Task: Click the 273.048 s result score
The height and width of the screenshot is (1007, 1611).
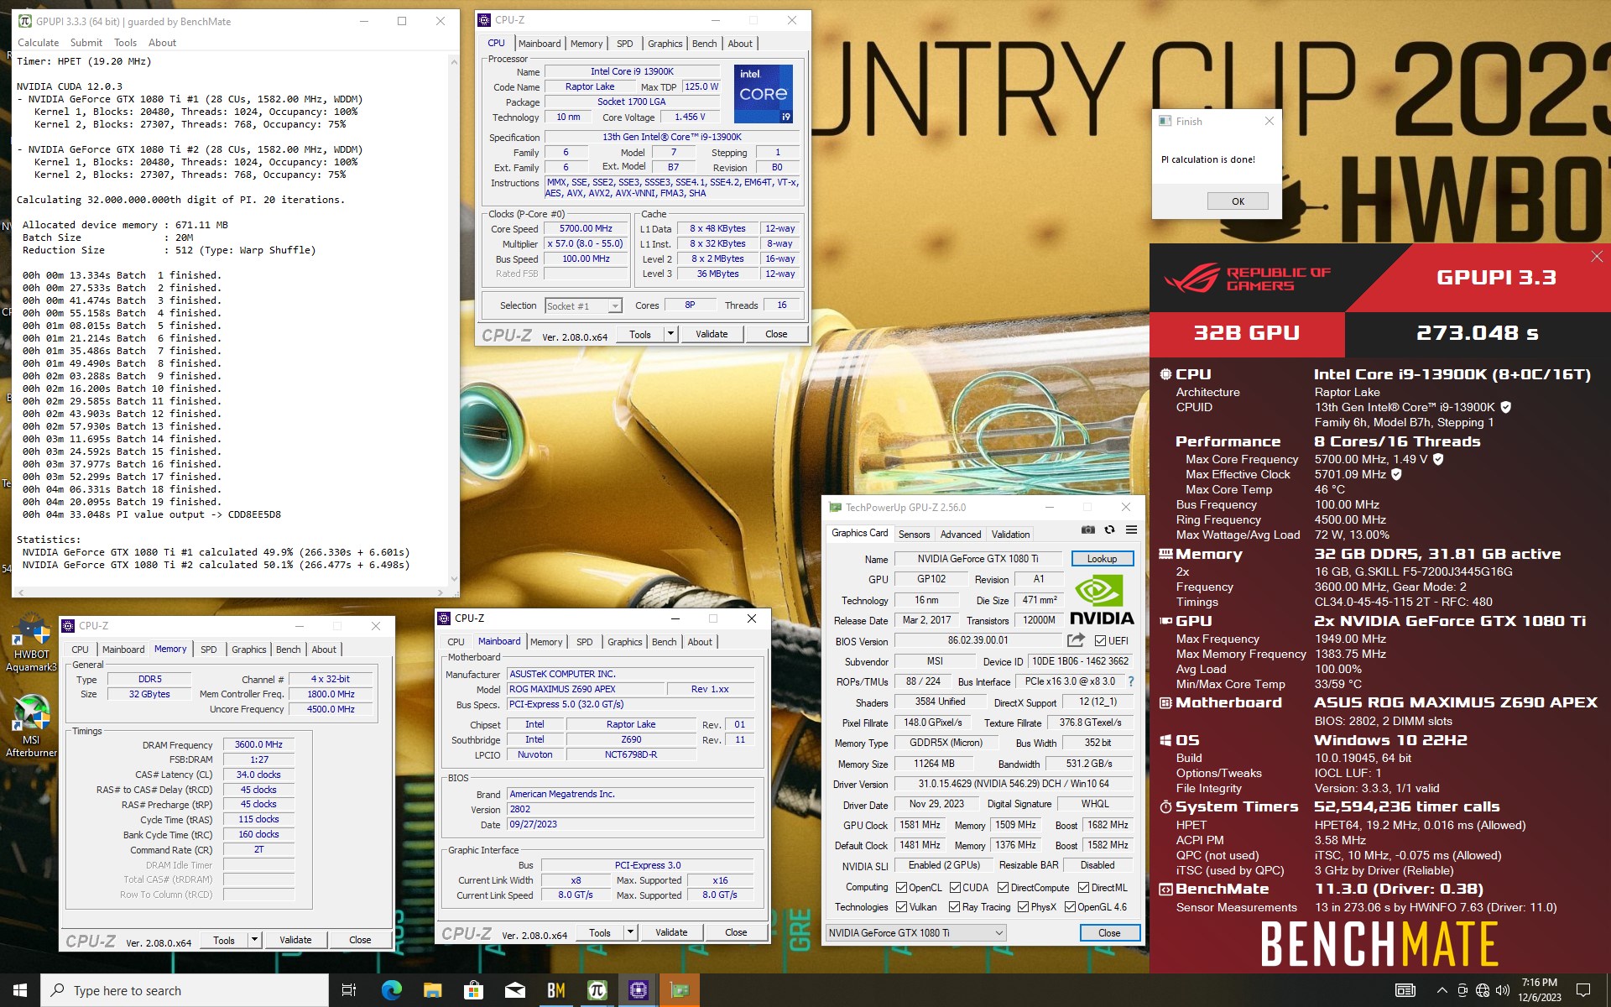Action: click(1477, 333)
